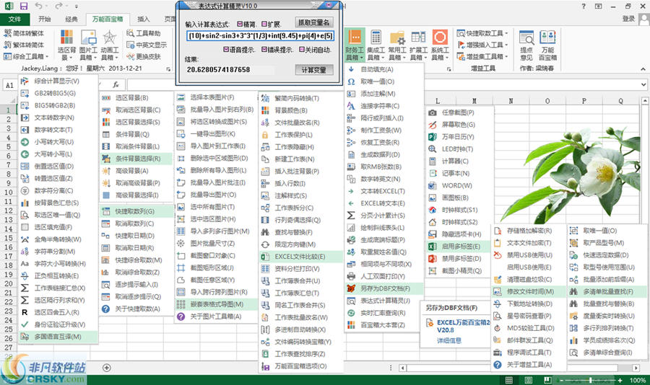650x385 pixels.
Task: Click the Redo arrow icon
Action: point(58,6)
